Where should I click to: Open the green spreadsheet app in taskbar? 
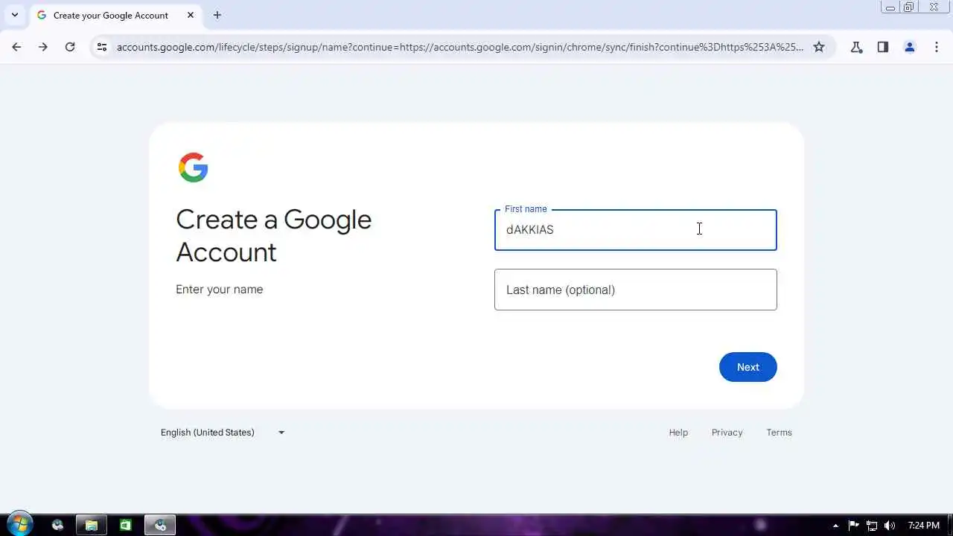(x=126, y=525)
